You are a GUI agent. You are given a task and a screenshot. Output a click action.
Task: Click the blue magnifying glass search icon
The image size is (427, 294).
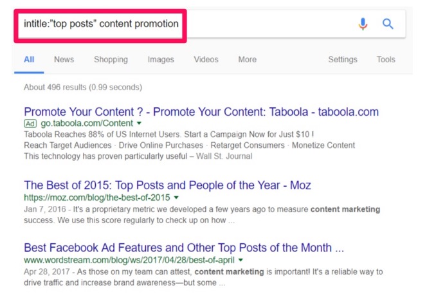pos(388,24)
